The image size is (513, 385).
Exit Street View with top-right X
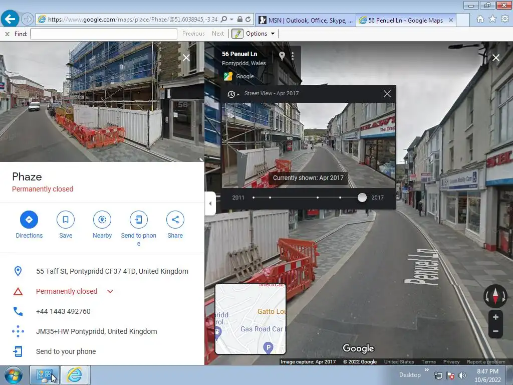click(496, 58)
